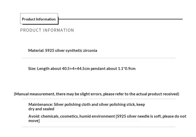
Task: Click the pendant dimensions '1.1*0.9cm'
Action: 127,69
